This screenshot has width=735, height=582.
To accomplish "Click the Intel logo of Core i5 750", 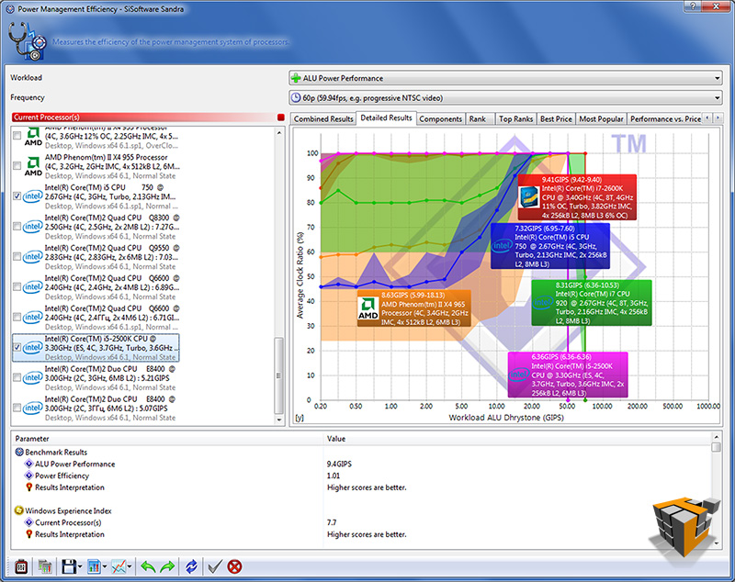I will 32,196.
